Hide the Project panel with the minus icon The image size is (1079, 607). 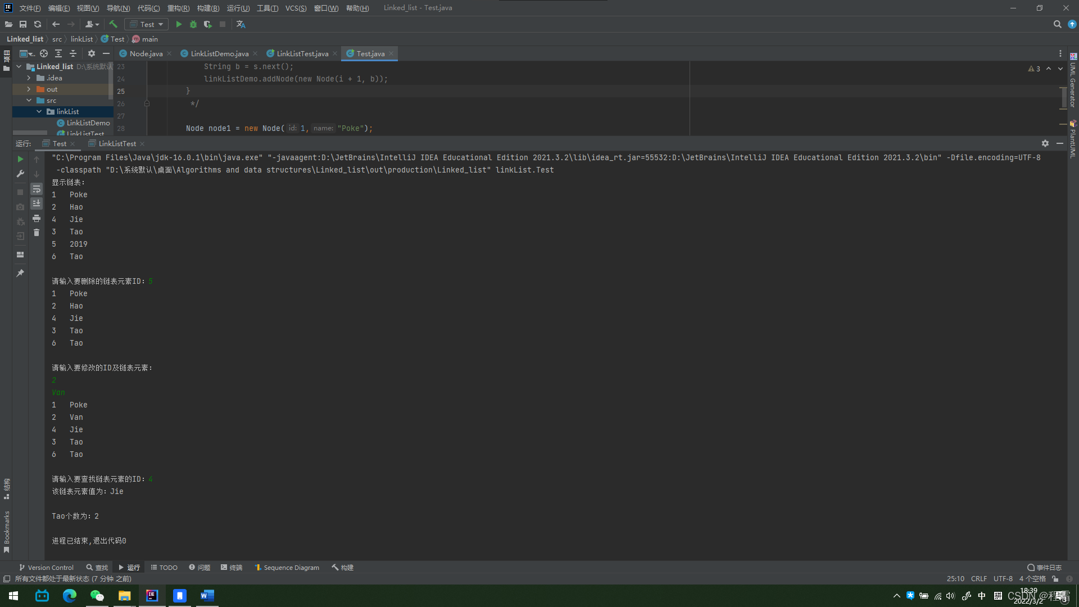coord(106,53)
